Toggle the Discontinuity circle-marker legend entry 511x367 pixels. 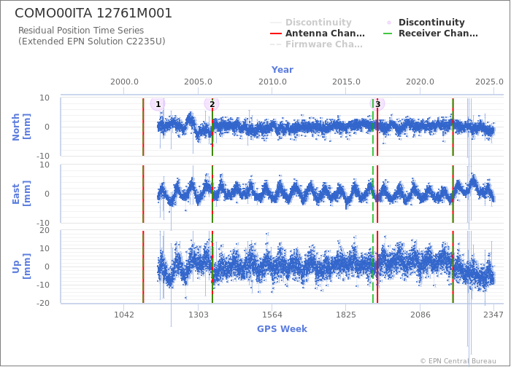pyautogui.click(x=426, y=23)
